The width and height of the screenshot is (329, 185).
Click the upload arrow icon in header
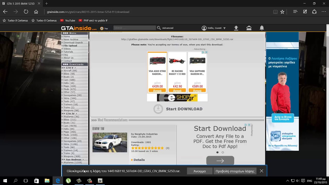236,28
